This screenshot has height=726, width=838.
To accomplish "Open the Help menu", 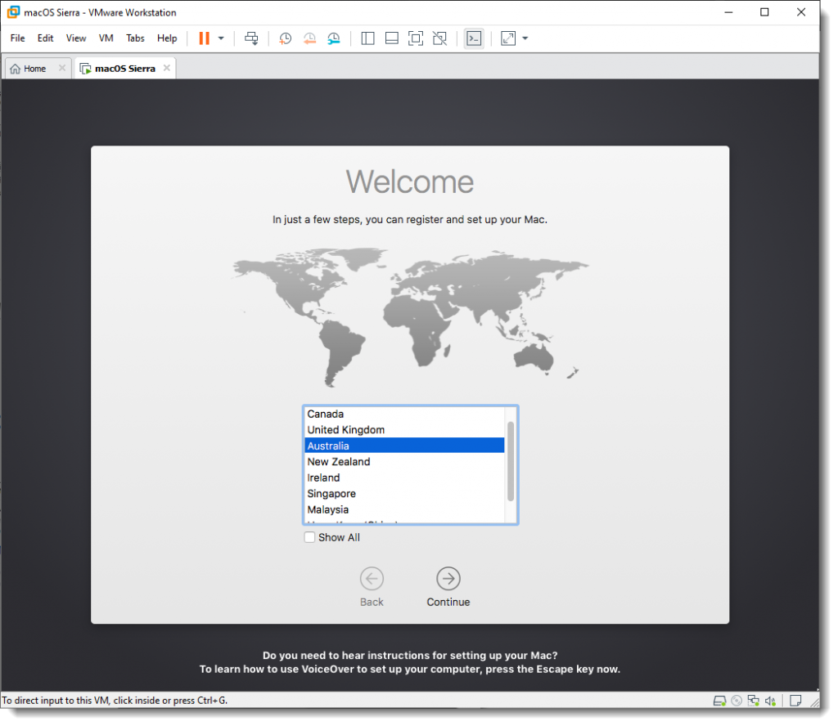I will (x=167, y=38).
